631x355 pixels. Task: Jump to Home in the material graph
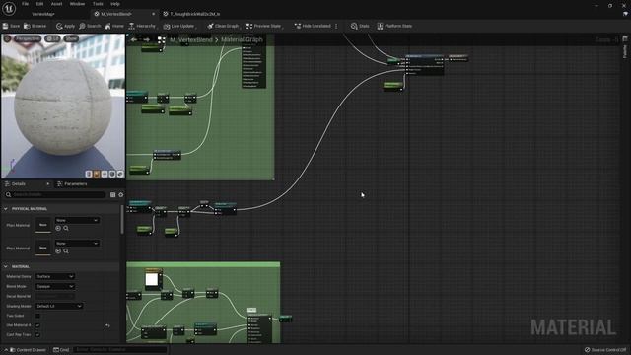[114, 26]
